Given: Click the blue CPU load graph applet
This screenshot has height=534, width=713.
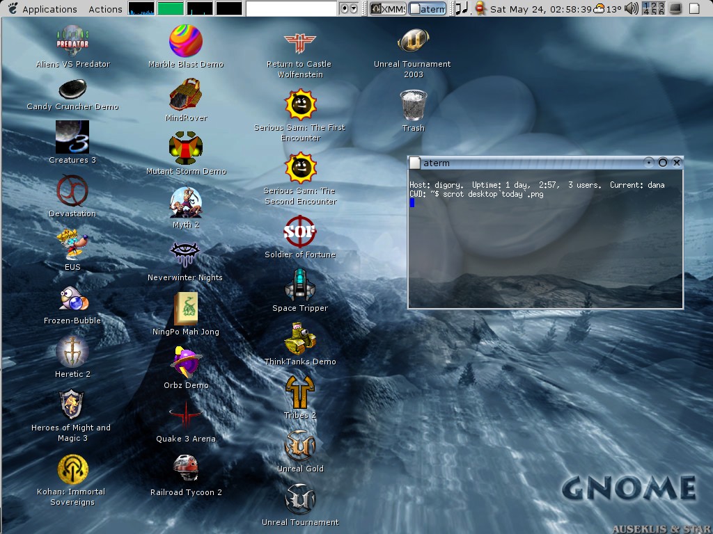Looking at the screenshot, I should click(x=141, y=8).
